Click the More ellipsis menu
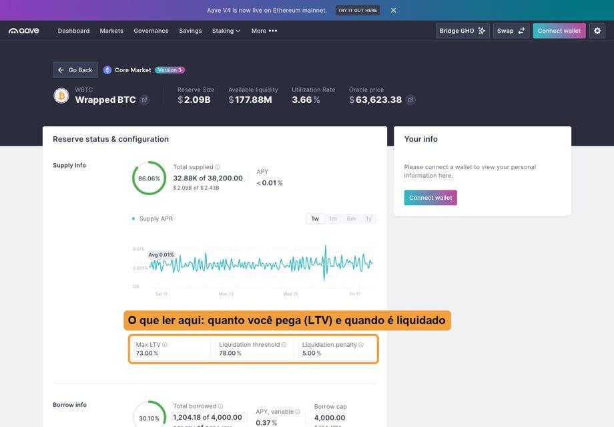This screenshot has width=614, height=427. 264,31
